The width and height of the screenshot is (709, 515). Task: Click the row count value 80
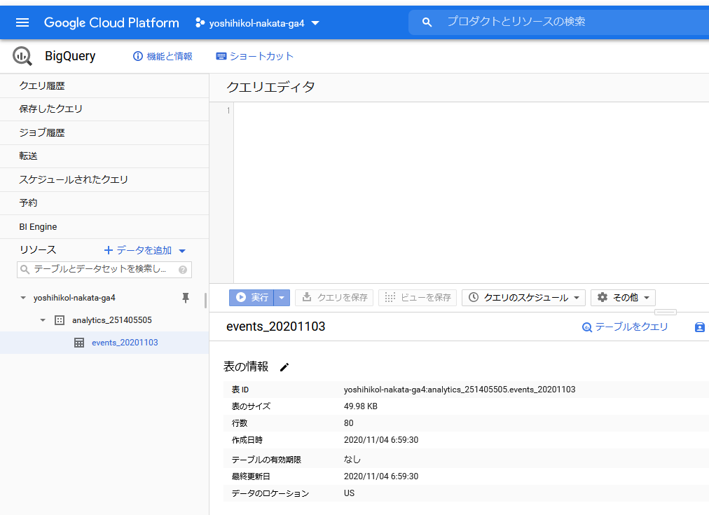(349, 423)
